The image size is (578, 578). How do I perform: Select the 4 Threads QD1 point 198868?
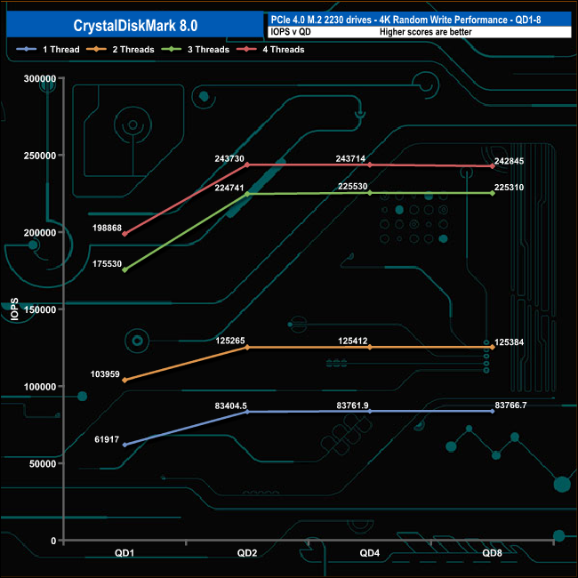(x=124, y=234)
